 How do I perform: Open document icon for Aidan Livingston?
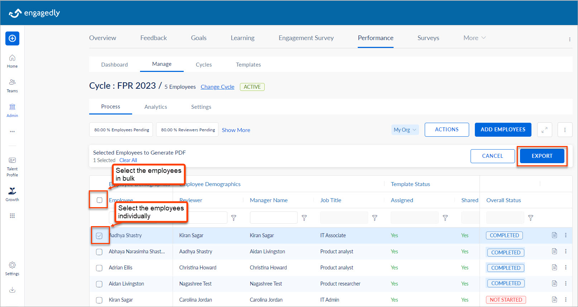(554, 283)
